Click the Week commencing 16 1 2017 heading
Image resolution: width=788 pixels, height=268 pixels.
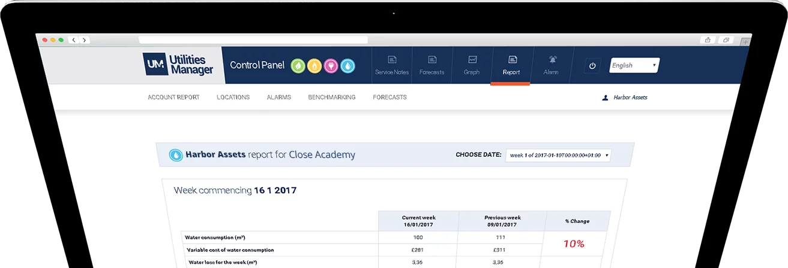point(235,191)
